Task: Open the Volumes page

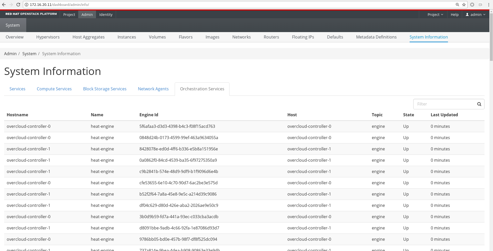Action: 157,37
